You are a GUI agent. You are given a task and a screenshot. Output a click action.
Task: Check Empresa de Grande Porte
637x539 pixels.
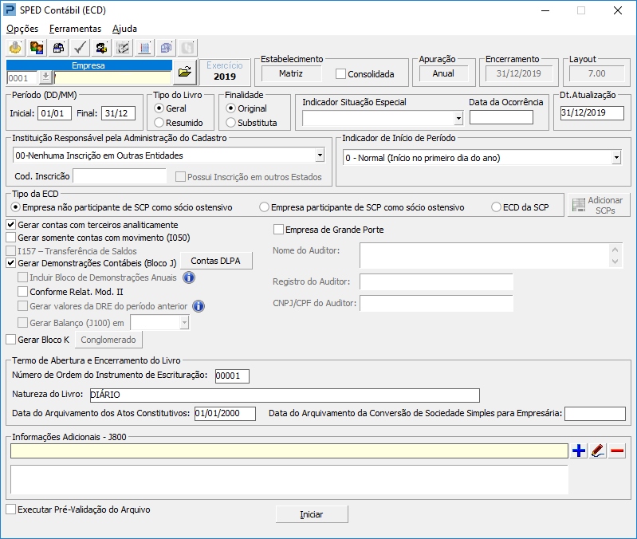coord(279,230)
